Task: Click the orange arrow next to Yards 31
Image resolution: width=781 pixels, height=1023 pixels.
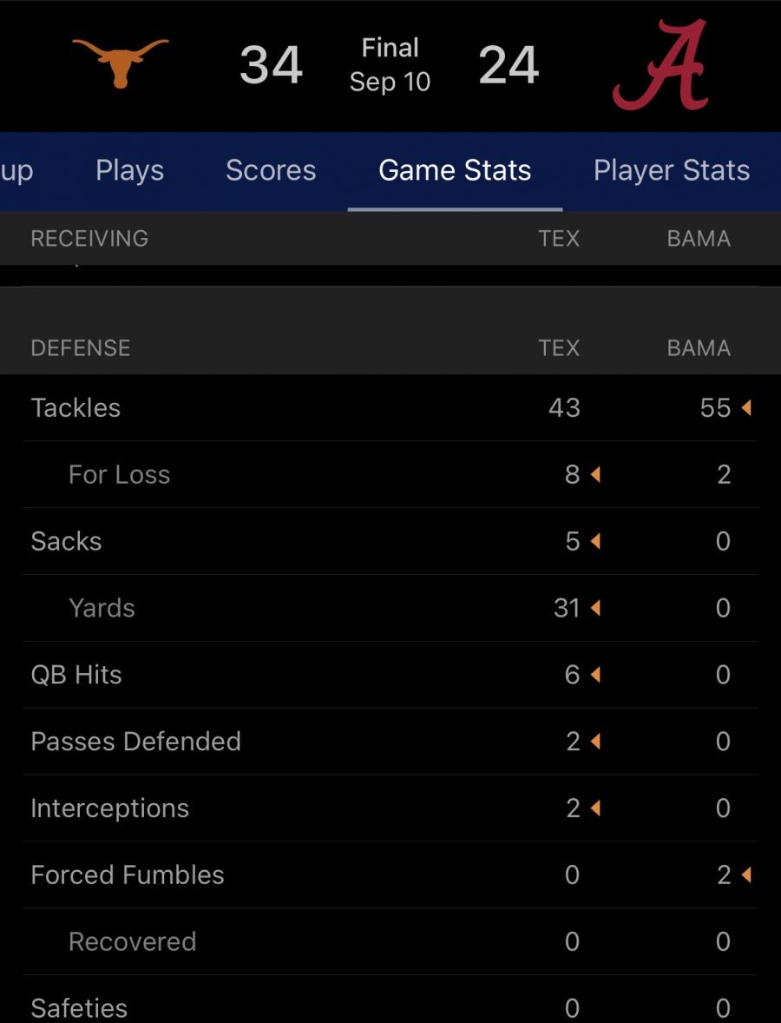Action: click(595, 609)
